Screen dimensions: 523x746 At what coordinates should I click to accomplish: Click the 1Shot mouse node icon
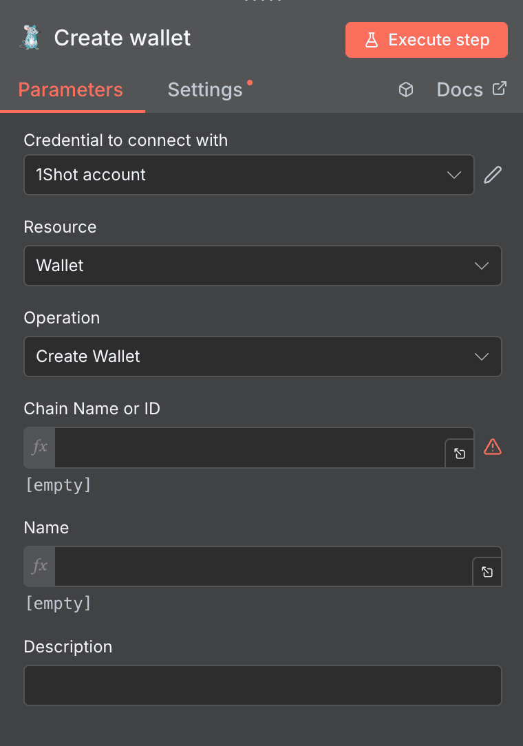[29, 39]
